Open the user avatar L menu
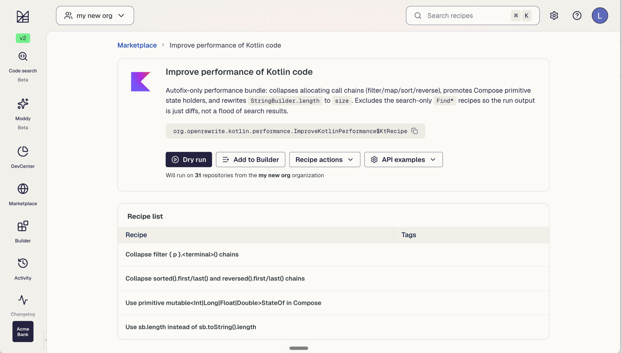The image size is (622, 353). click(x=600, y=16)
